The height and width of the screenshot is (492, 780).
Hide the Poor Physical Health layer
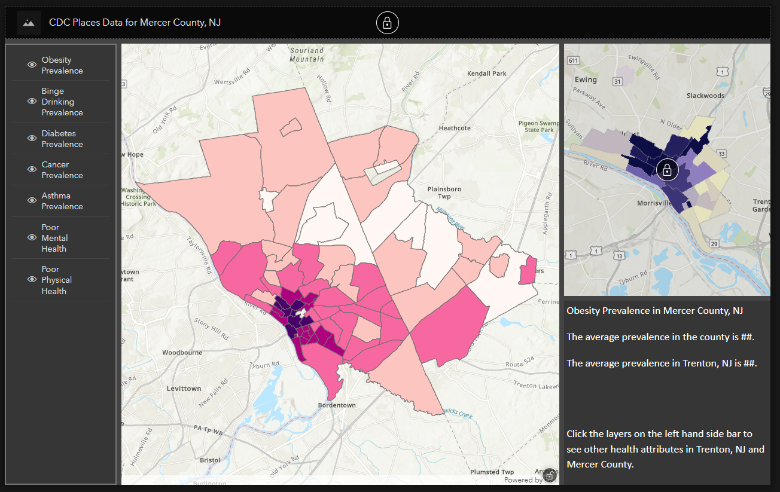click(x=31, y=279)
